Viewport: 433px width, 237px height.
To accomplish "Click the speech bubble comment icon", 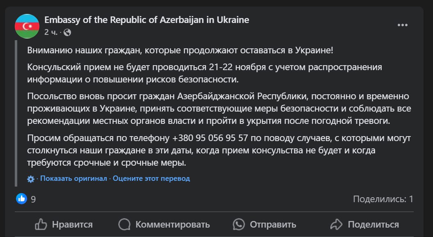I will (124, 224).
